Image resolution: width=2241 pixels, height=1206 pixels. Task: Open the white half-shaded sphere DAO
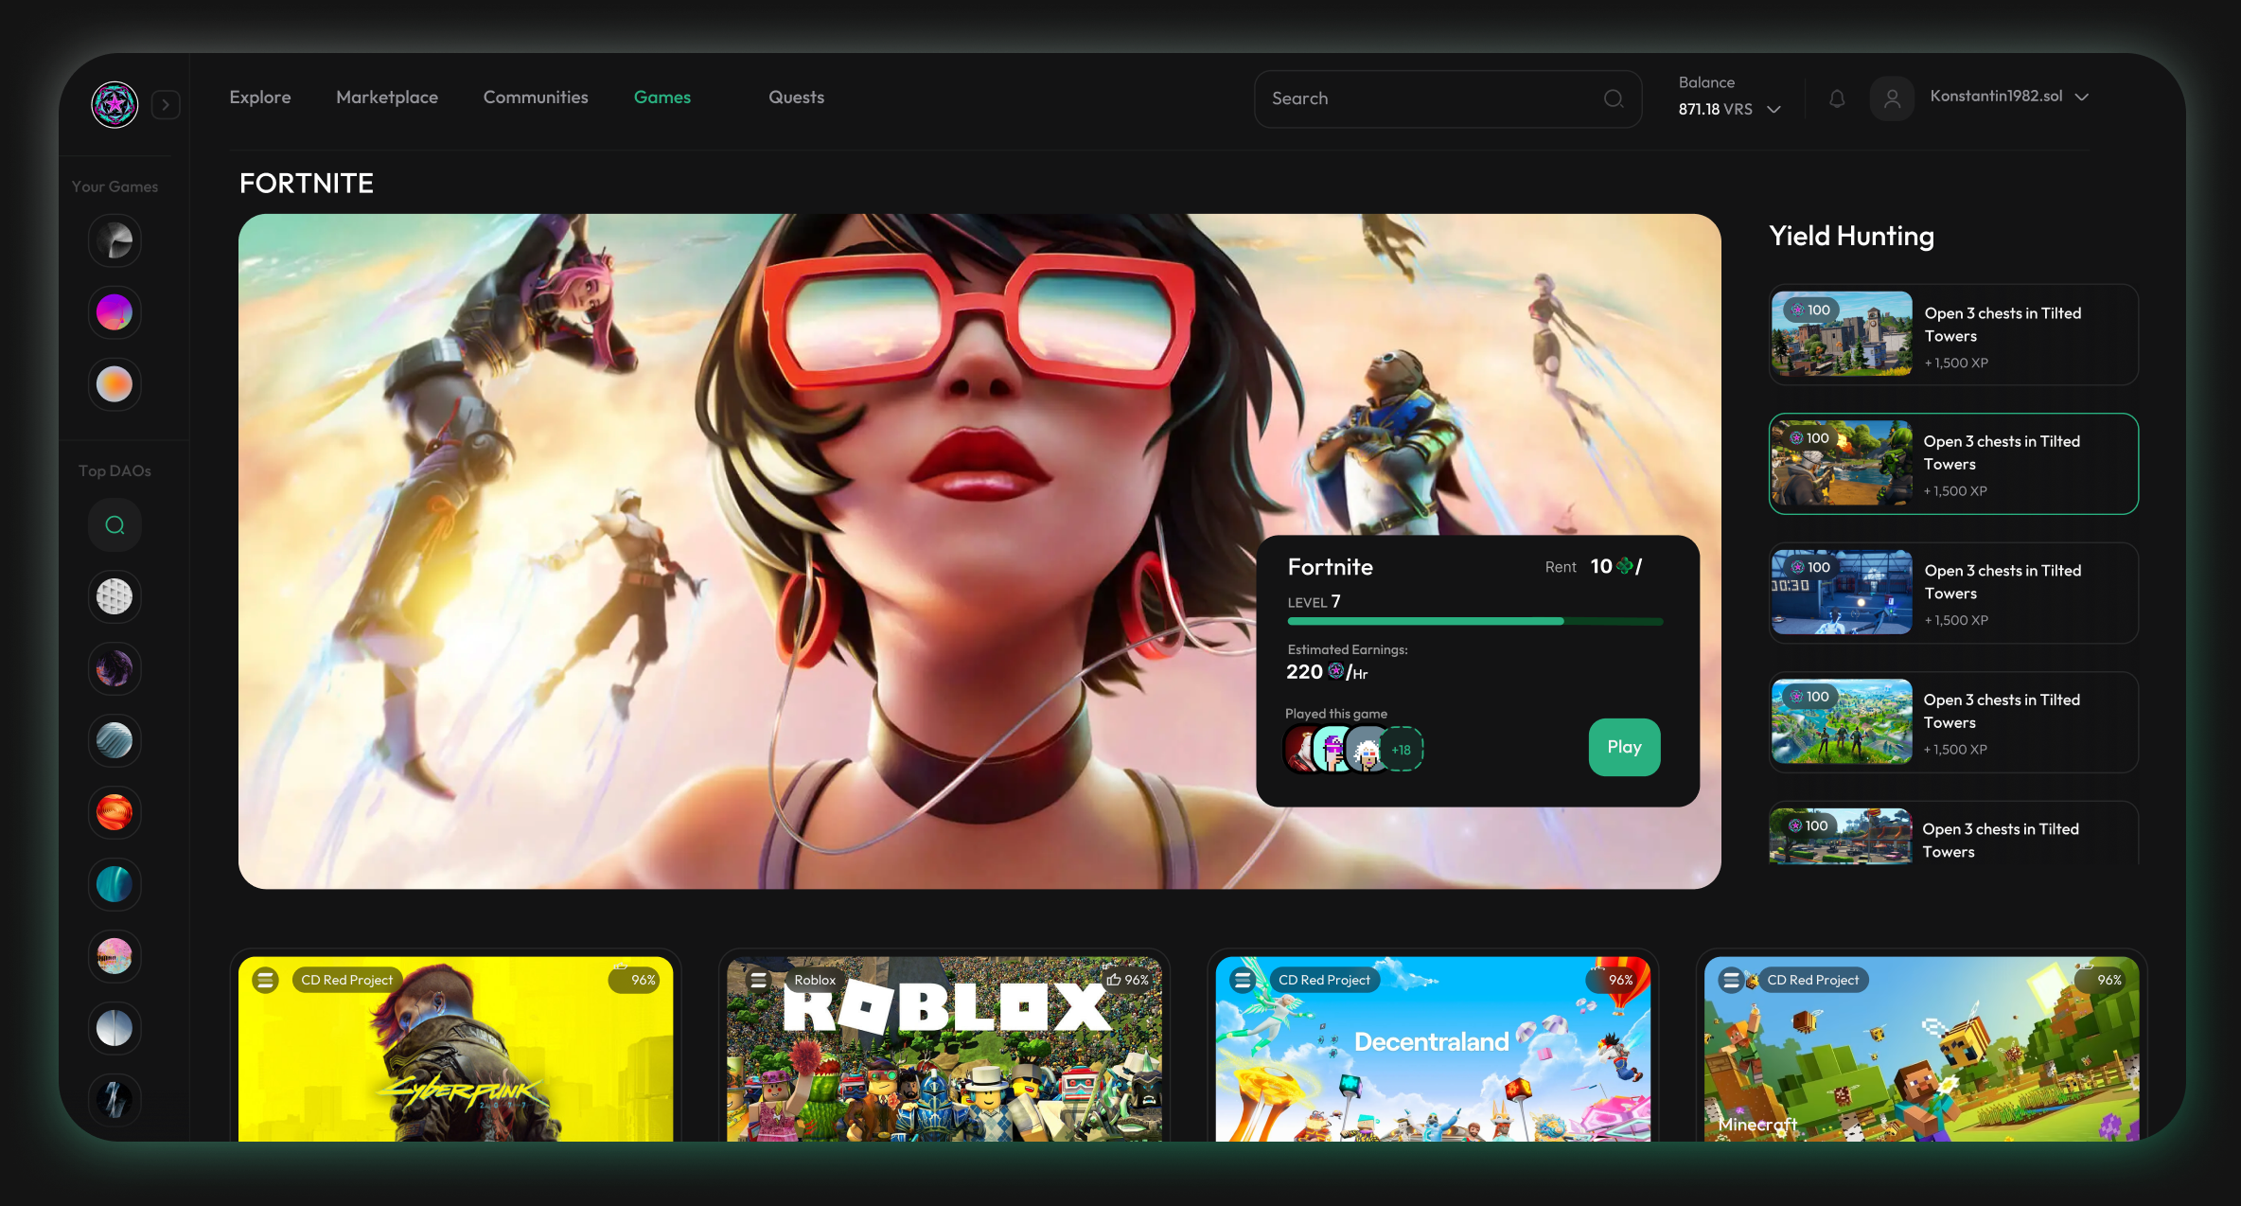click(115, 1028)
